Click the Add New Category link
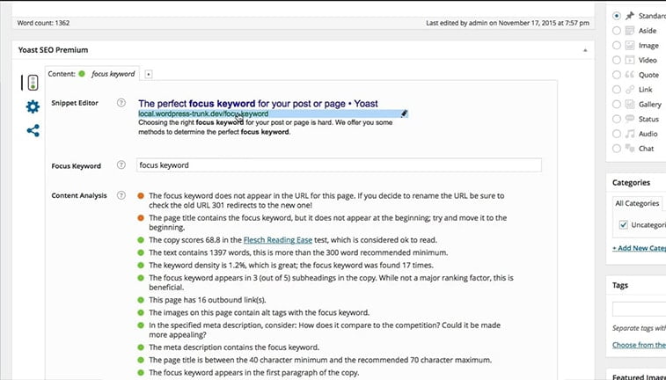This screenshot has height=380, width=666. pyautogui.click(x=639, y=248)
